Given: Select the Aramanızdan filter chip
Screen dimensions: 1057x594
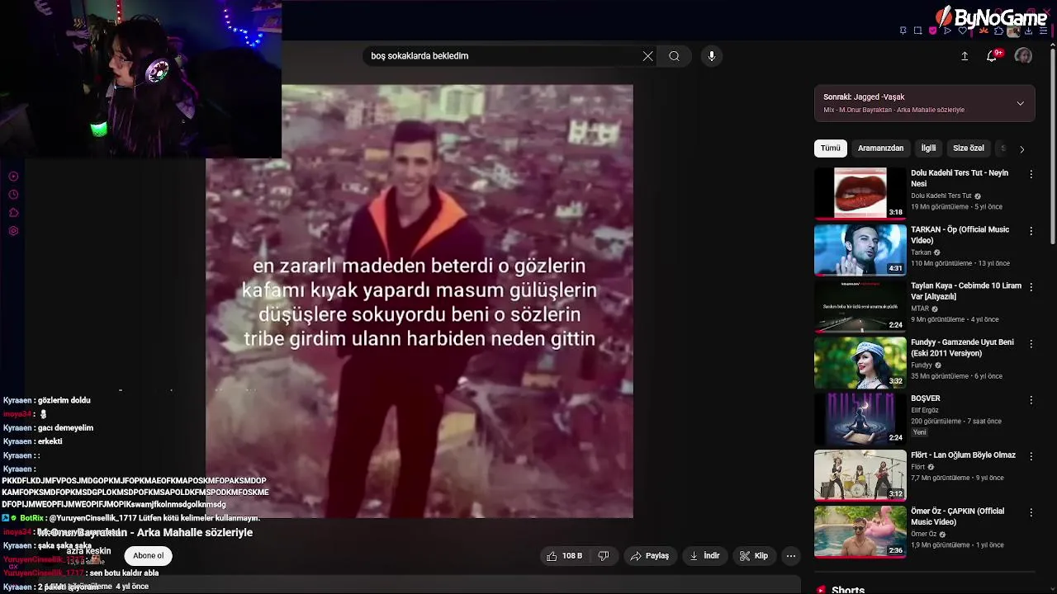Looking at the screenshot, I should coord(880,148).
